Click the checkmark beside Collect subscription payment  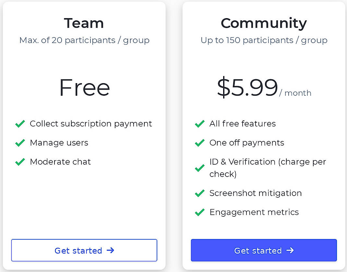click(x=20, y=124)
